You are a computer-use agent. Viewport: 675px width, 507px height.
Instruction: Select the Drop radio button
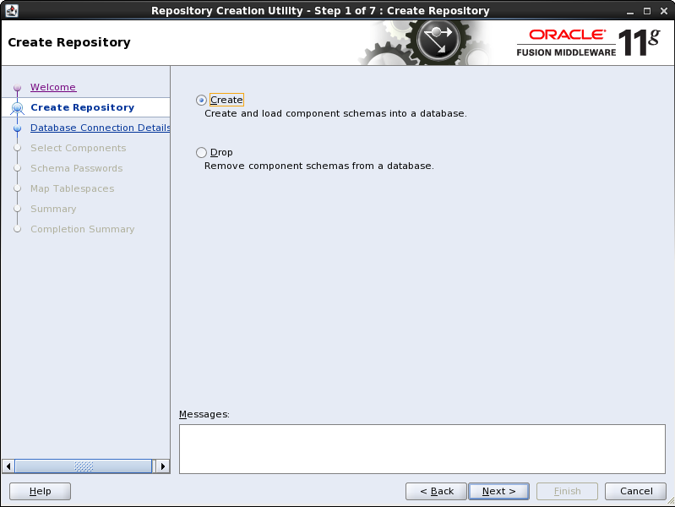pos(201,152)
